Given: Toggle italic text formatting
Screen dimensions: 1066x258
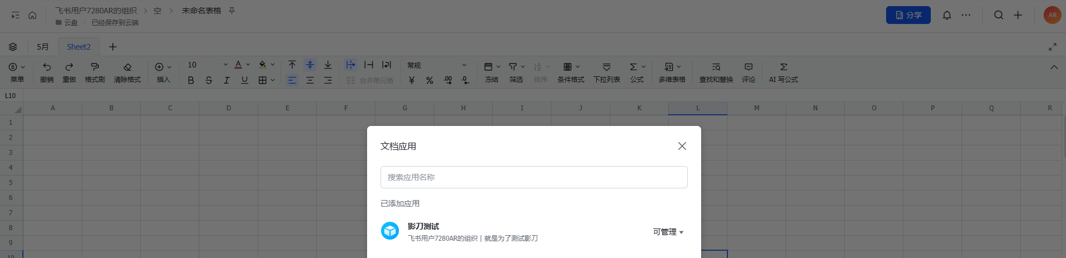Looking at the screenshot, I should click(x=227, y=80).
